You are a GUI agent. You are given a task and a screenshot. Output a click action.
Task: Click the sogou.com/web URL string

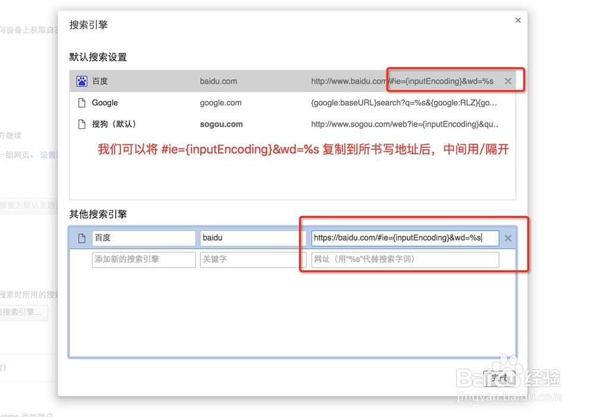coord(405,124)
